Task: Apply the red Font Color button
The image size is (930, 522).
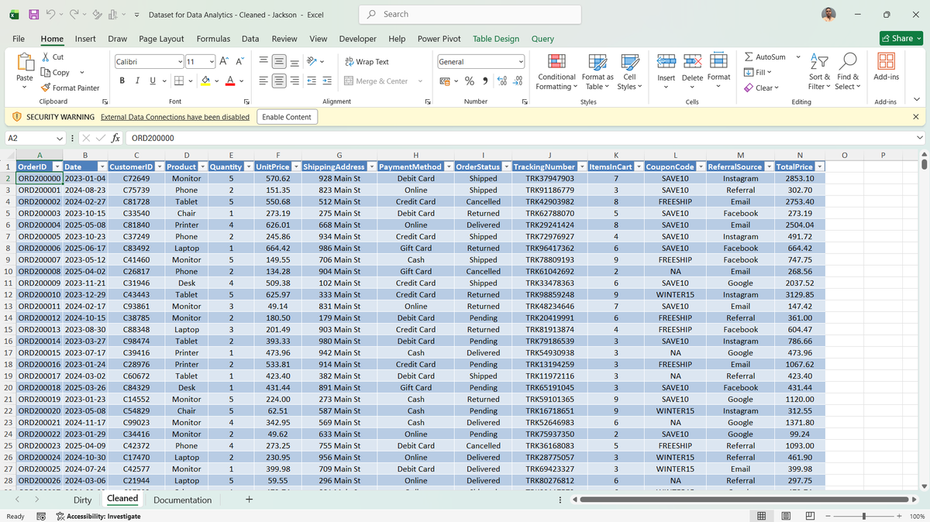Action: [230, 81]
